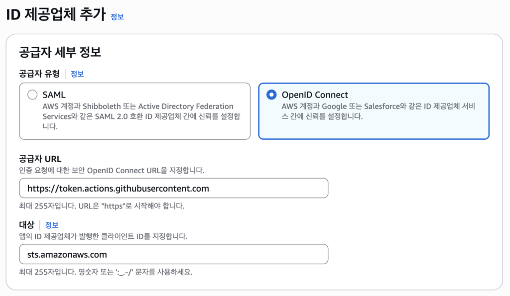Viewport: 510px width, 296px height.
Task: Click the ID 제공업체 추가 page heading
Action: click(56, 14)
